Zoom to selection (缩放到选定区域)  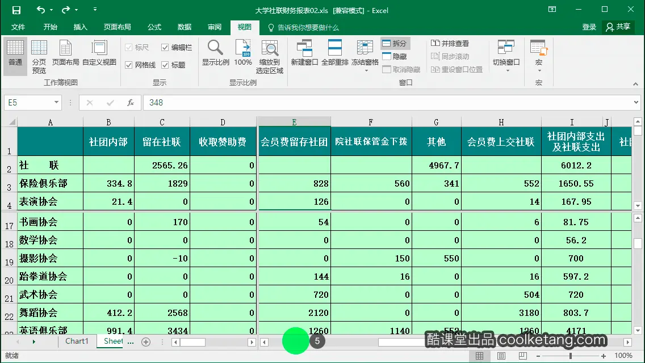(x=270, y=56)
